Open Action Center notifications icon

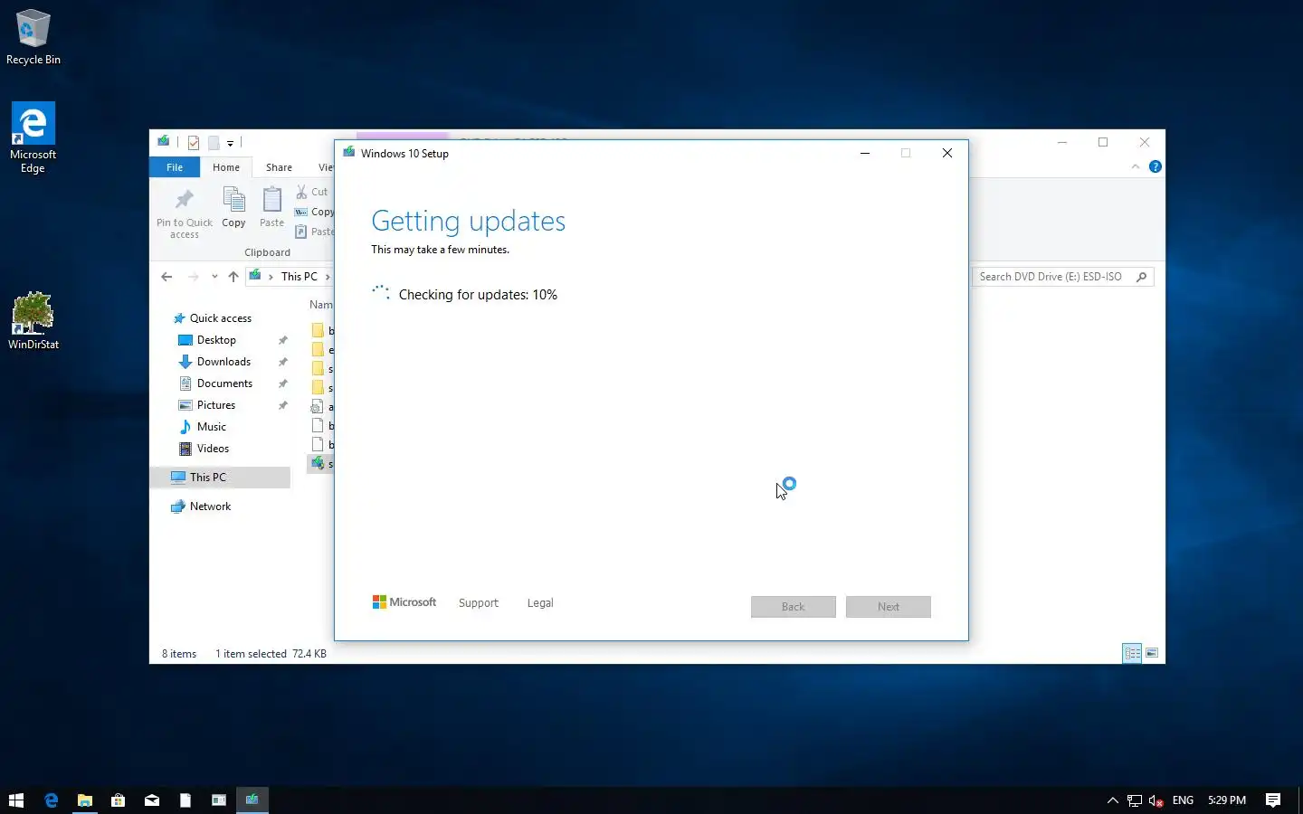coord(1273,800)
